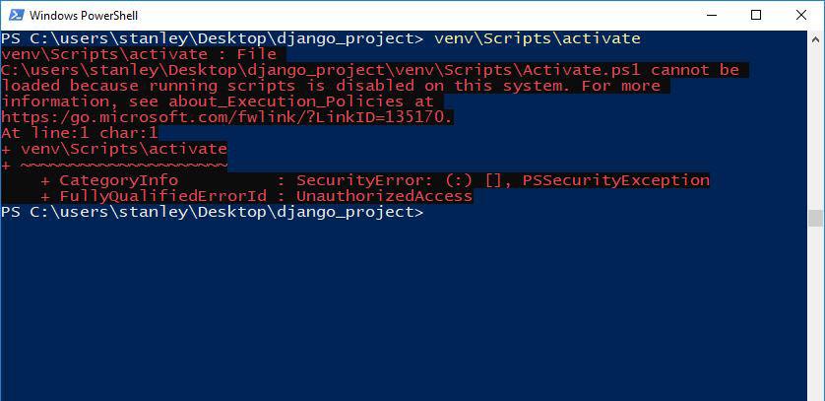Click the "FullyQualifiedErrorId" label

click(x=158, y=196)
